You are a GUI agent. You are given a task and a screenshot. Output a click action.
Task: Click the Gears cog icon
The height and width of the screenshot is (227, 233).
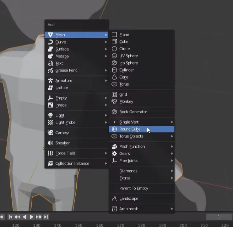[114, 153]
